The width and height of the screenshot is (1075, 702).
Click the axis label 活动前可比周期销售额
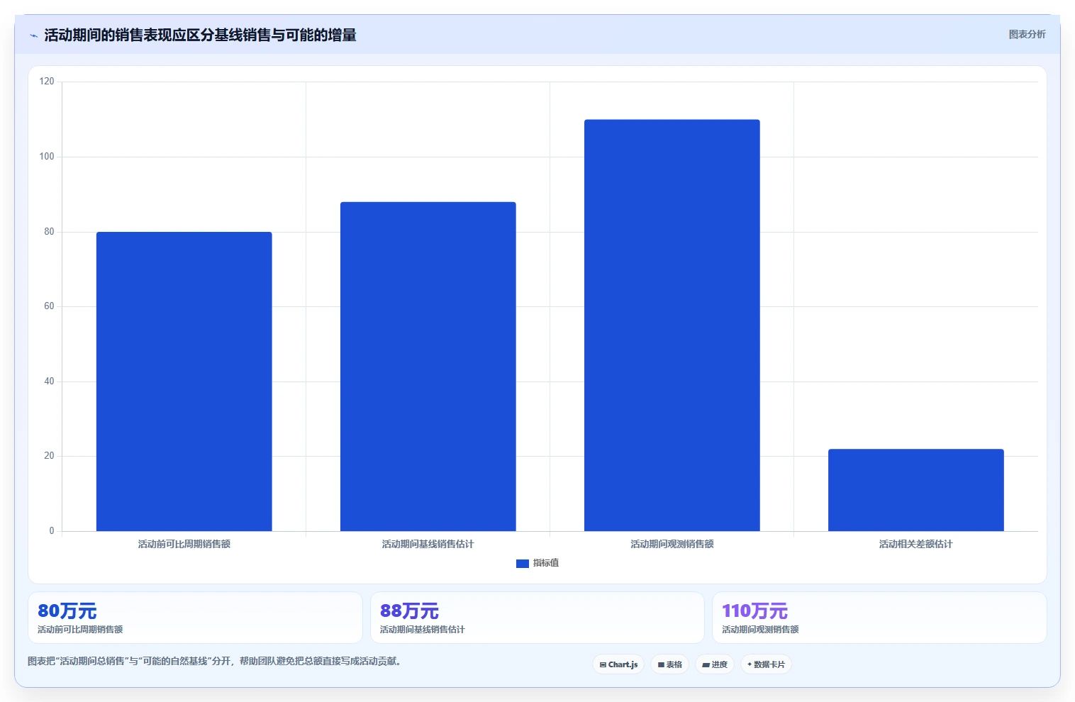pyautogui.click(x=184, y=544)
